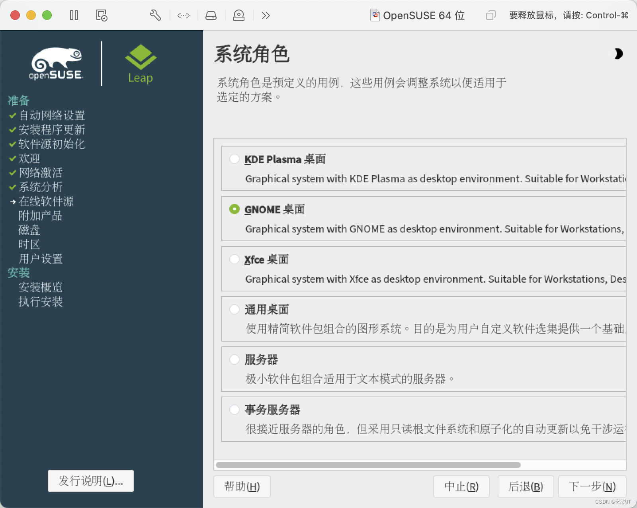The image size is (637, 508).
Task: Click the network adapter arrows icon
Action: (x=184, y=16)
